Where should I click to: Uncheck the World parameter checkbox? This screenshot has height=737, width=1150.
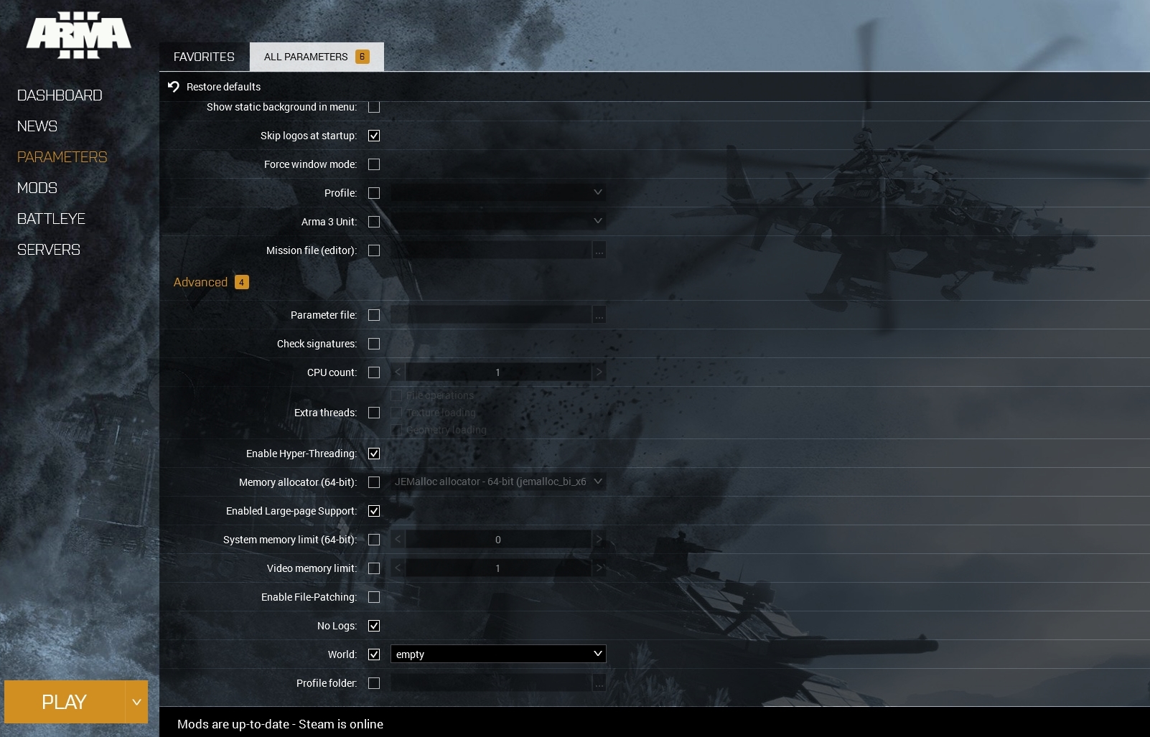click(374, 654)
